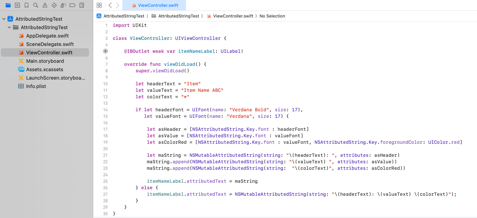This screenshot has width=477, height=218.
Task: Collapse the AttributedStringTest group folder
Action: (10, 28)
